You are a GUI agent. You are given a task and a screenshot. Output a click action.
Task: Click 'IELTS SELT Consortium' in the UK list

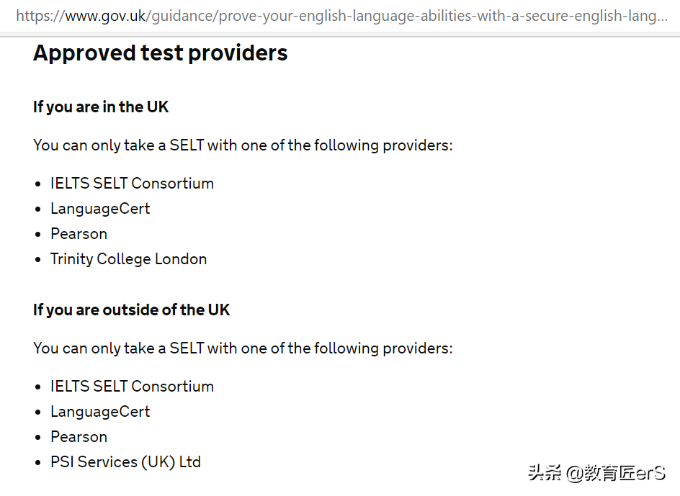pos(132,184)
